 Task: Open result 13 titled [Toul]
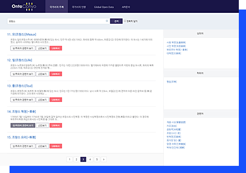(20, 86)
